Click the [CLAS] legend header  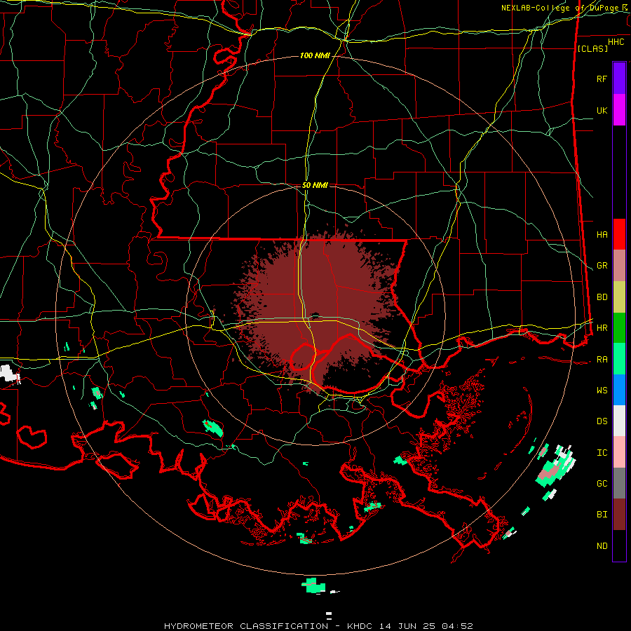tap(592, 48)
